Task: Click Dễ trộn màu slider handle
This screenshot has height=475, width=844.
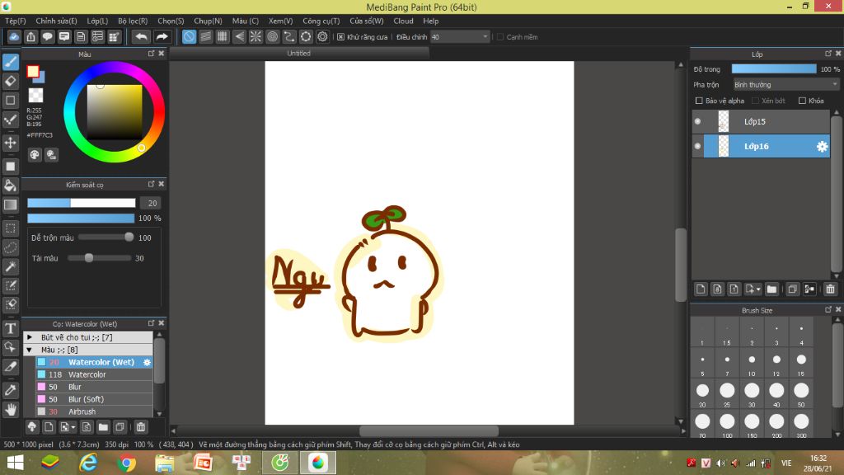Action: (x=129, y=237)
